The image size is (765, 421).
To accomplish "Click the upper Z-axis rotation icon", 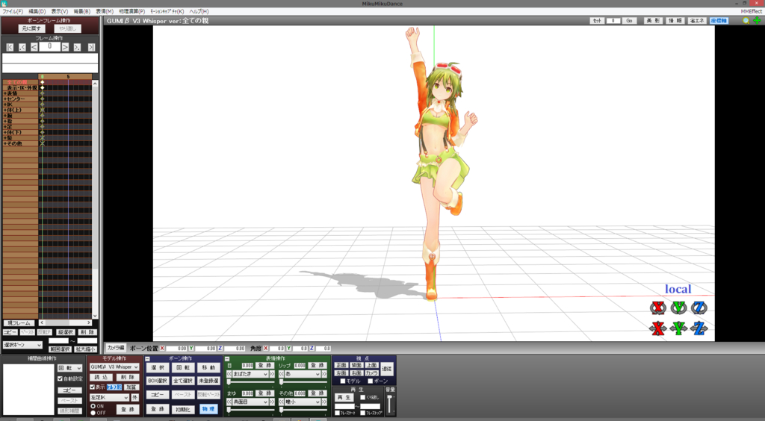I will tap(699, 308).
